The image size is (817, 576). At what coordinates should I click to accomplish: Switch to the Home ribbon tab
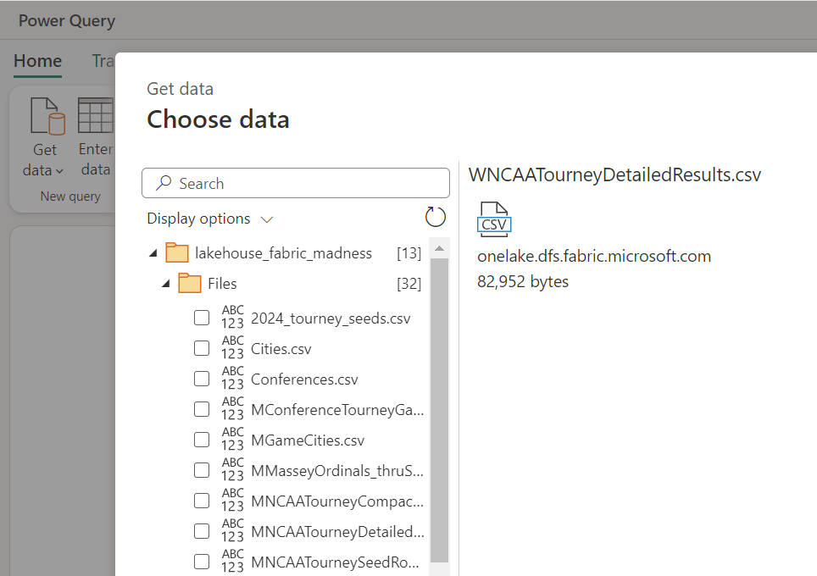[37, 61]
